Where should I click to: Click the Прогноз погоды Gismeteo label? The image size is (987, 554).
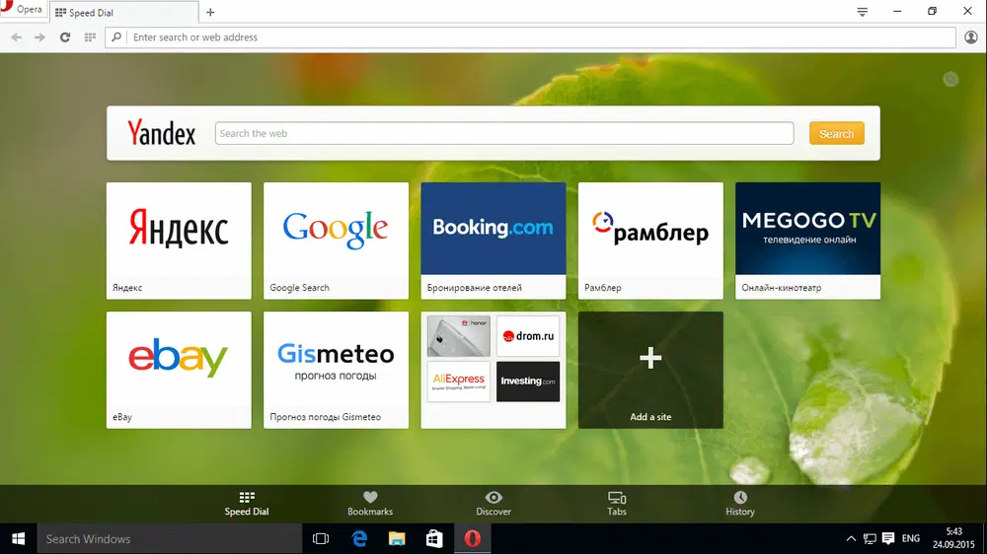click(325, 417)
